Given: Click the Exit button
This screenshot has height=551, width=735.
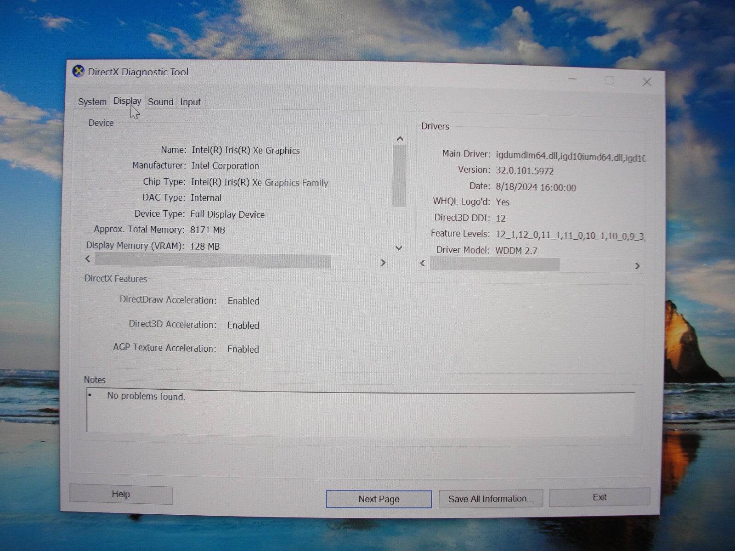Looking at the screenshot, I should pos(599,497).
